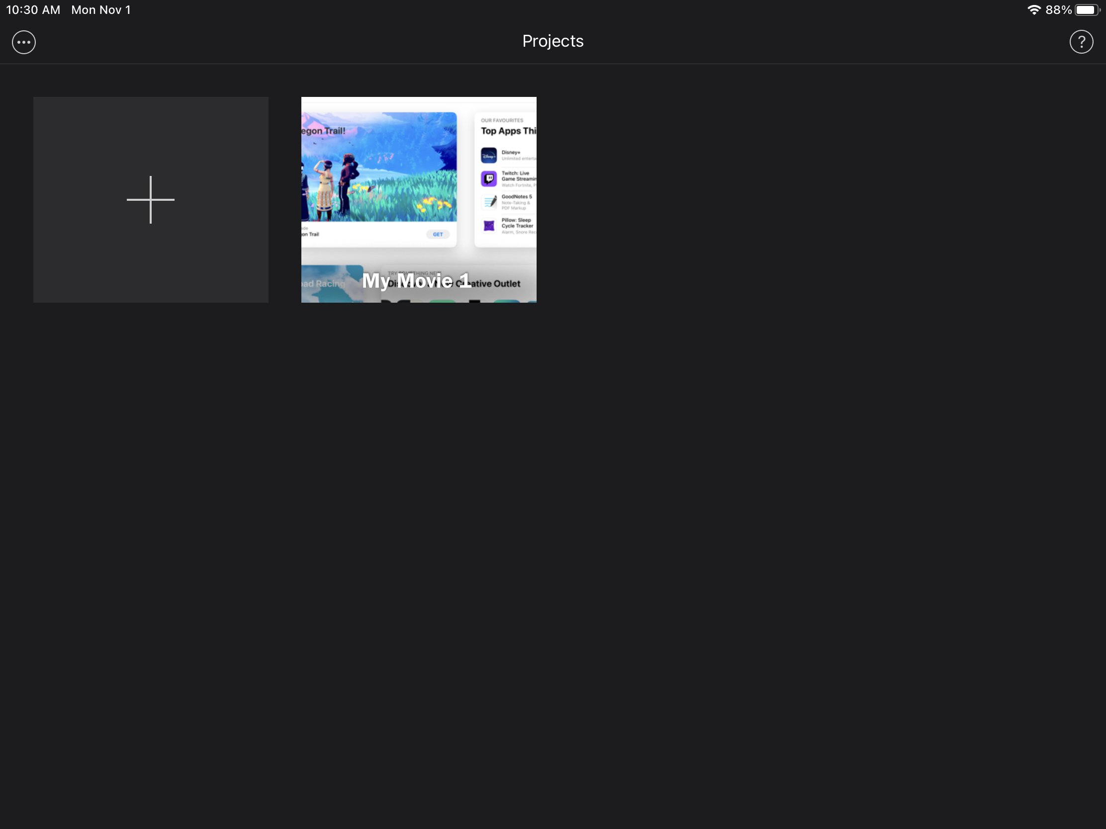The image size is (1106, 829).
Task: Tap the Wi-Fi status icon
Action: coord(1033,10)
